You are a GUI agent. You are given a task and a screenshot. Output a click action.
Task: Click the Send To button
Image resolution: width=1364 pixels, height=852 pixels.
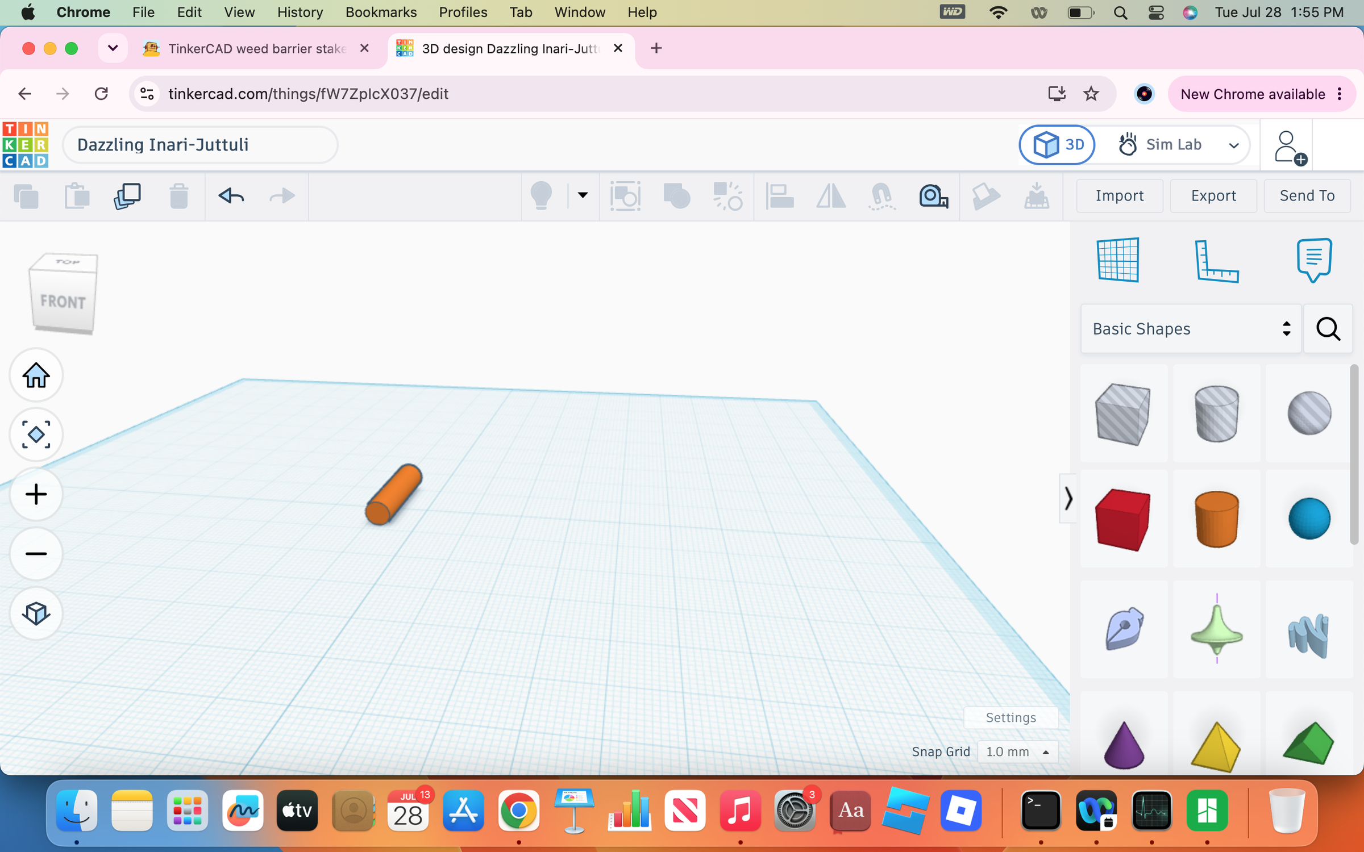(x=1307, y=196)
